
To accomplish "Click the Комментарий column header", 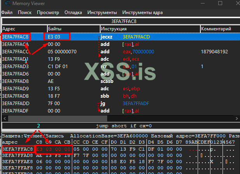I will tap(220, 29).
